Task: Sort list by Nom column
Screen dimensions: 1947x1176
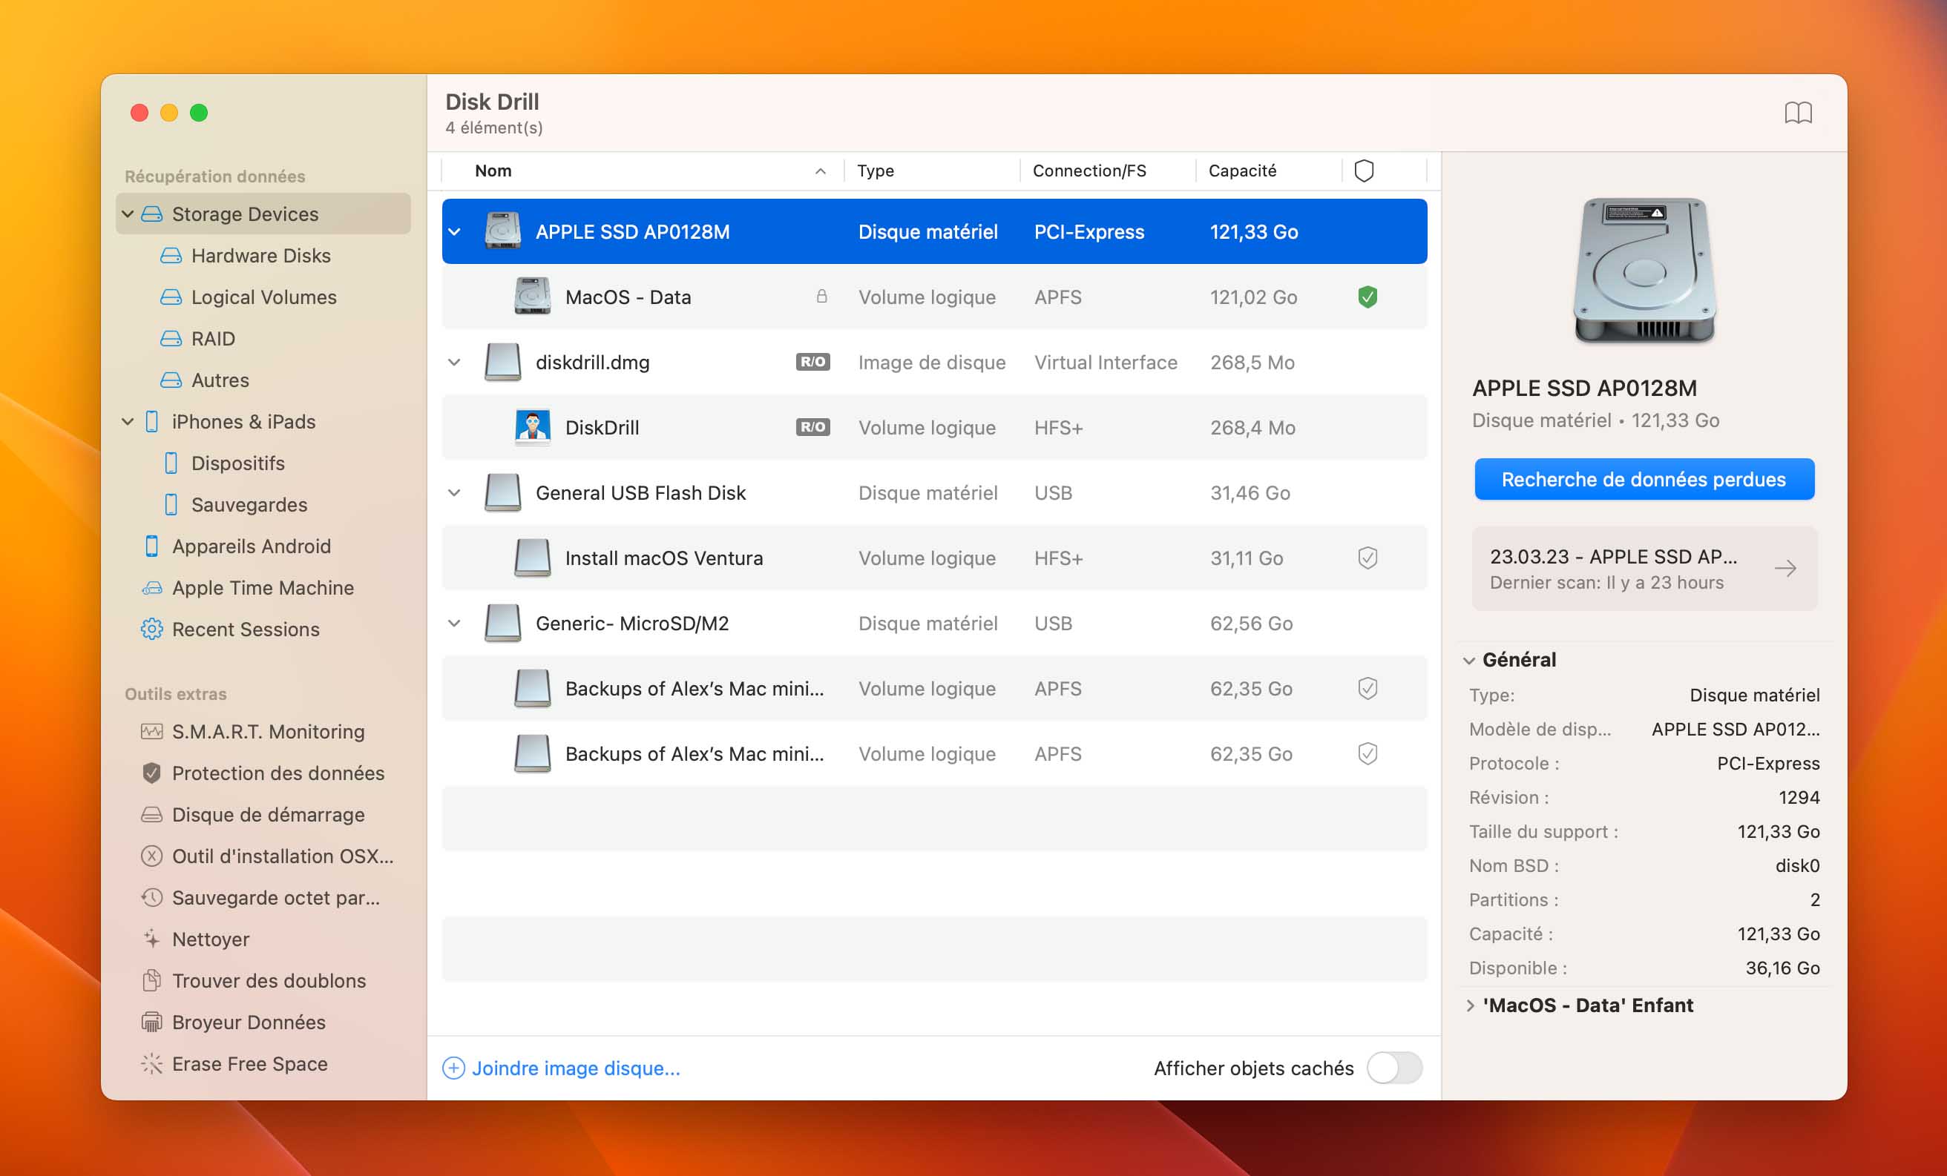Action: pyautogui.click(x=643, y=171)
